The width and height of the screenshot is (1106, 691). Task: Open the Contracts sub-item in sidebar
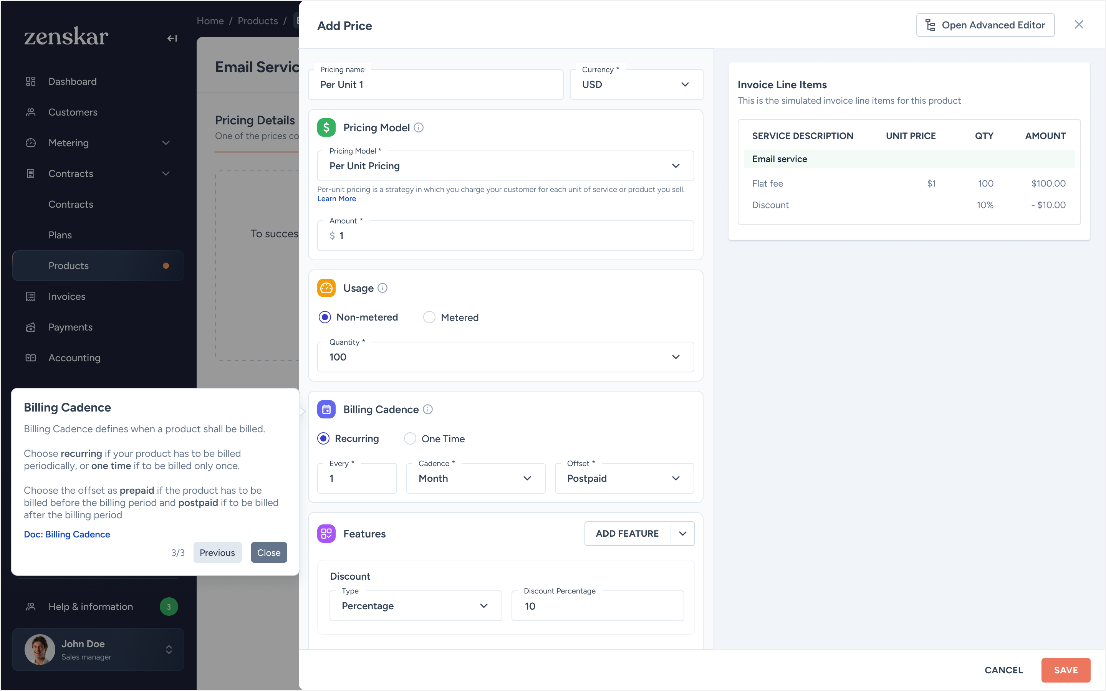coord(98,204)
